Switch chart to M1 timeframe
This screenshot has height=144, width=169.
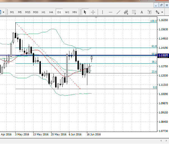12,12
